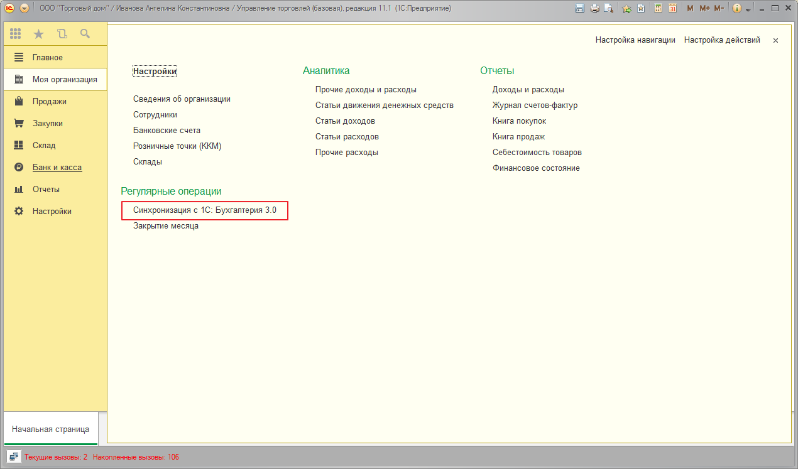
Task: Open the Склад section
Action: point(55,145)
